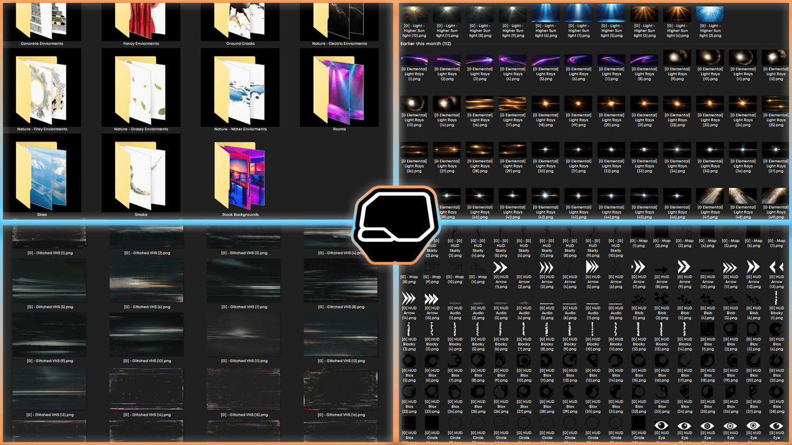Screen dimensions: 792x445
Task: Click the Light Rays (12).png file name
Action: (776, 74)
